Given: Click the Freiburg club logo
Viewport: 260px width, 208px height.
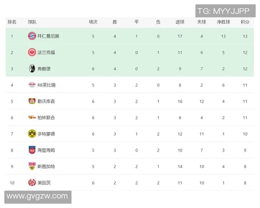Looking at the screenshot, I should [x=32, y=68].
